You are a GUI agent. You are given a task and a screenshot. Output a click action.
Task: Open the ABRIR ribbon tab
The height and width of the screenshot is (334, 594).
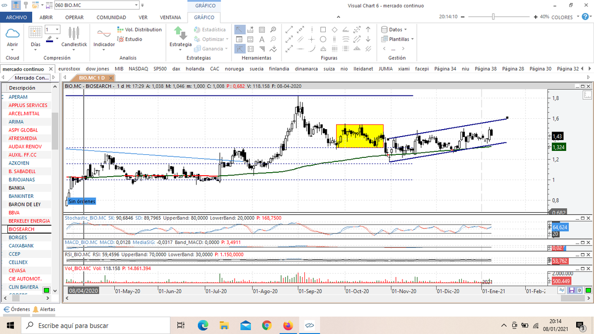[x=46, y=17]
